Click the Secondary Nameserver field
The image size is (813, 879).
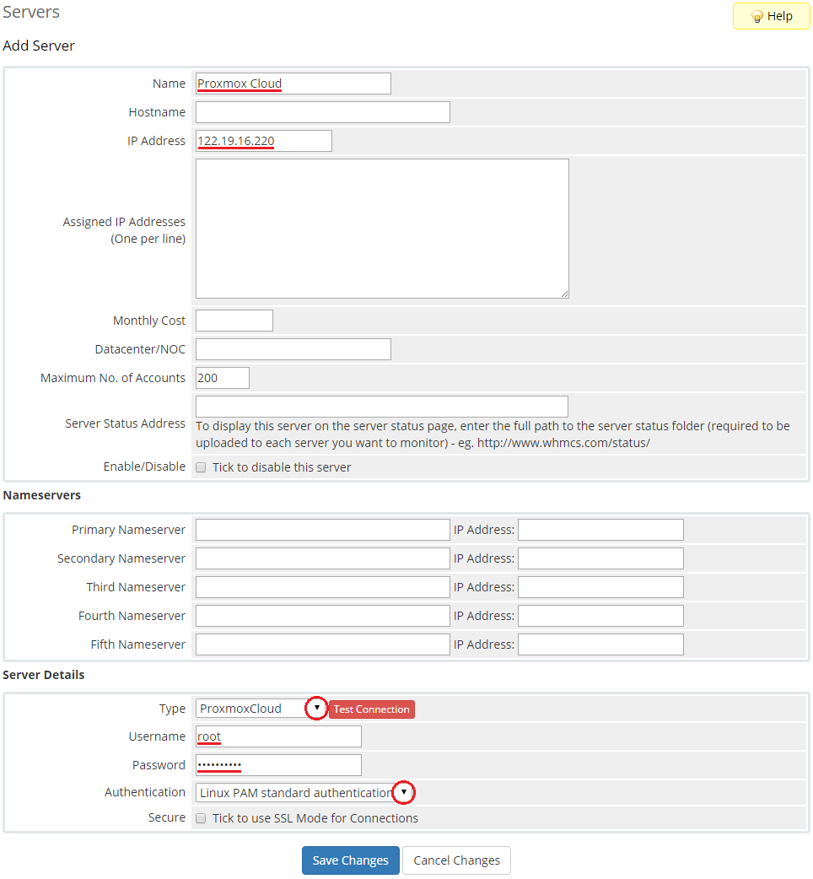(x=323, y=558)
